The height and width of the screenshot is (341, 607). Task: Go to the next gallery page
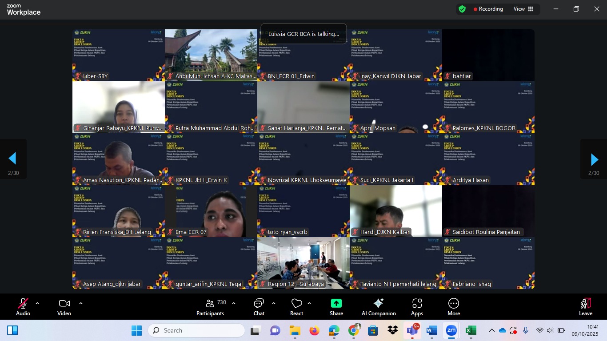coord(594,159)
